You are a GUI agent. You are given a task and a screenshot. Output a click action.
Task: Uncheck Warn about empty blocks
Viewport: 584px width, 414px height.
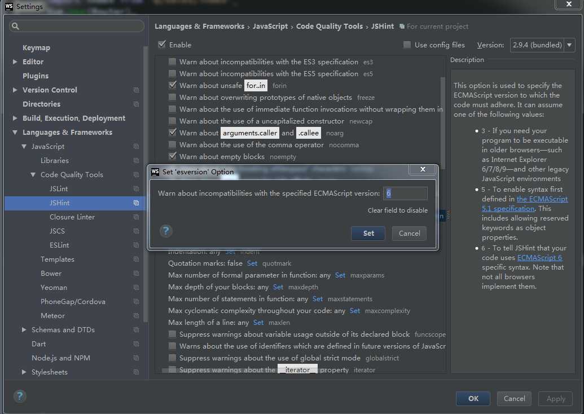[x=172, y=156]
